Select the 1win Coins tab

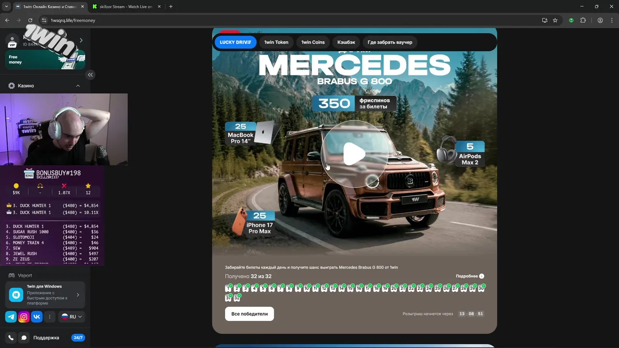tap(313, 42)
